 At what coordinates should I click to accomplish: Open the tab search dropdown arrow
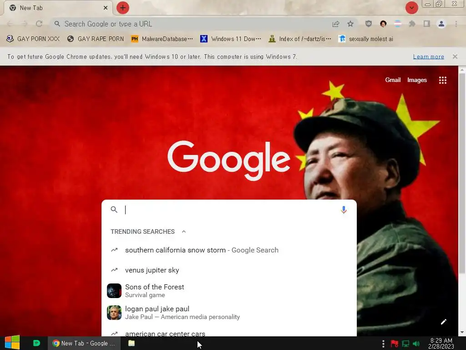(411, 8)
